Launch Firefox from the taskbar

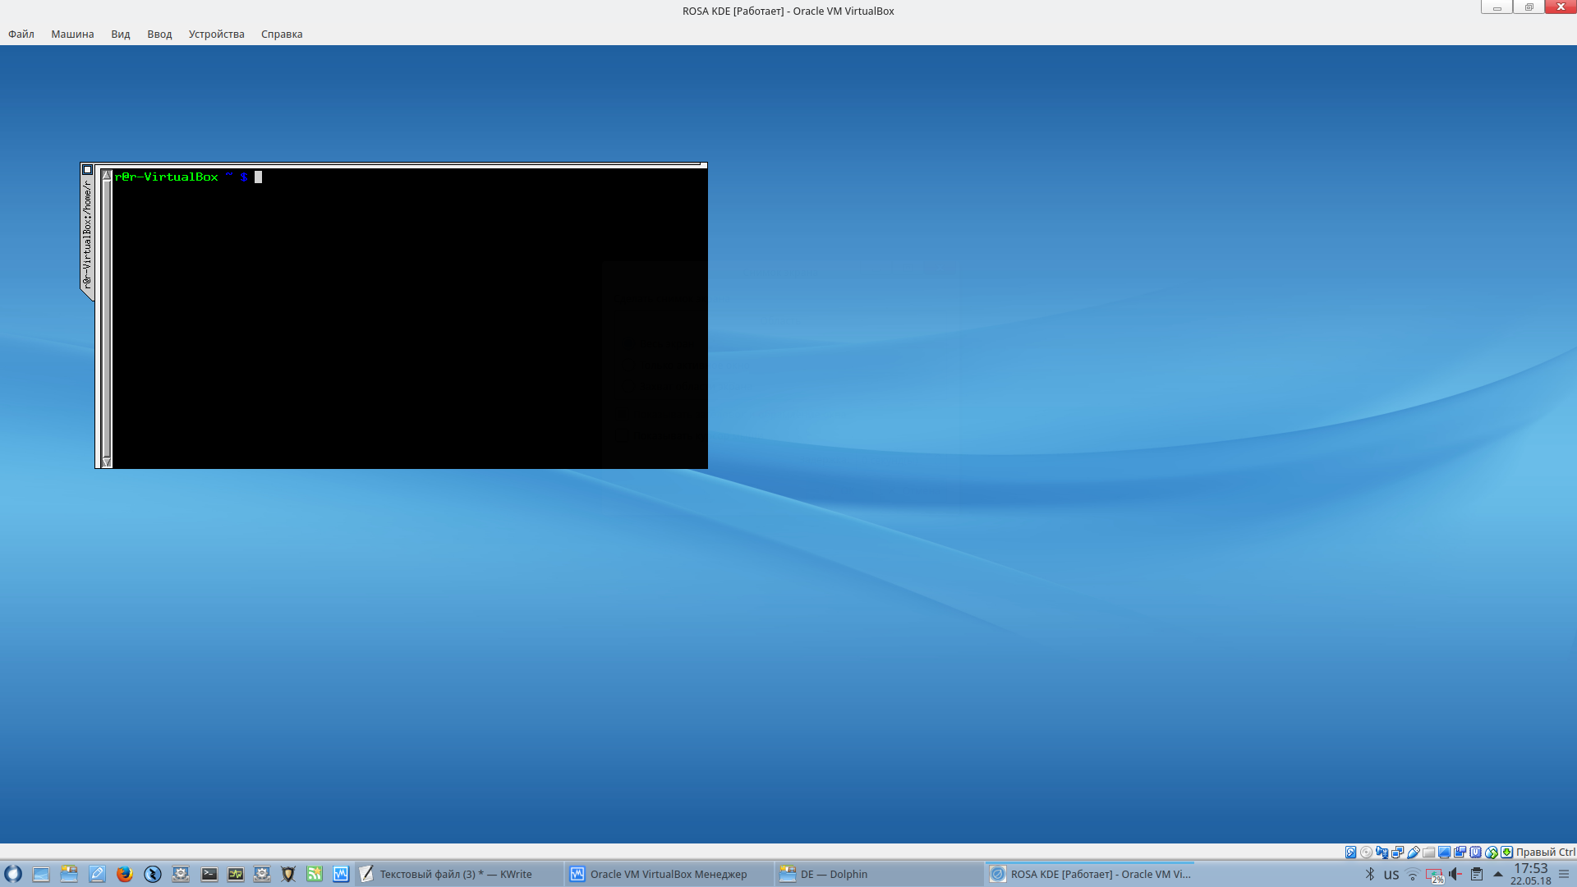click(x=124, y=874)
